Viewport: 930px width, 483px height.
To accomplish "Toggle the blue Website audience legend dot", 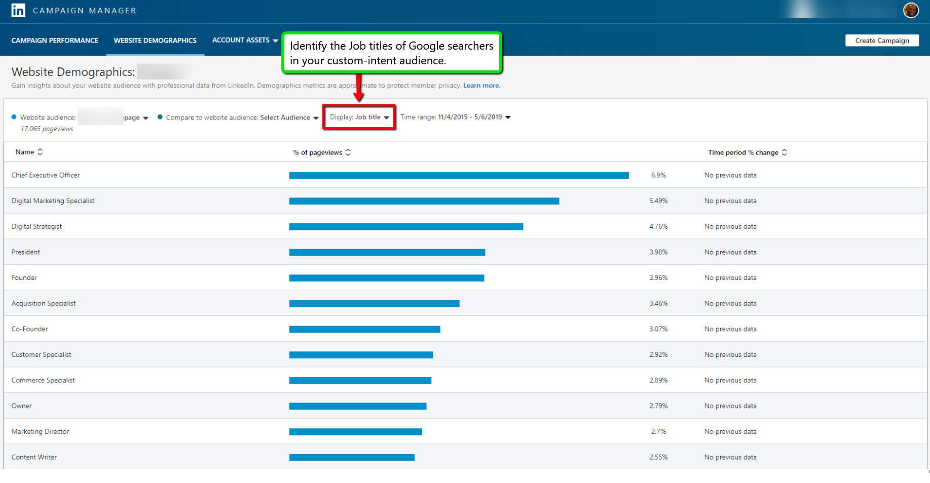I will click(15, 116).
